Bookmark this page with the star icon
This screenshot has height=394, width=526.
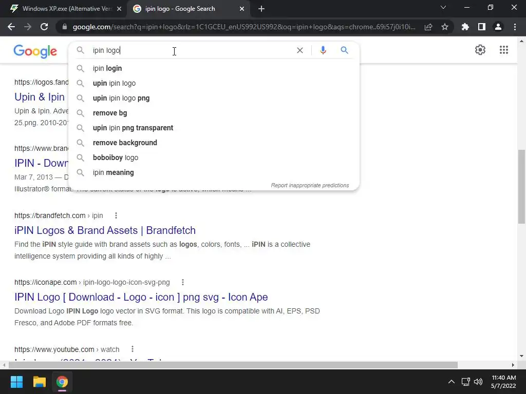point(445,27)
